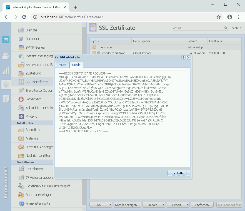
Task: Open the Instant Messaging icon
Action: click(21, 56)
